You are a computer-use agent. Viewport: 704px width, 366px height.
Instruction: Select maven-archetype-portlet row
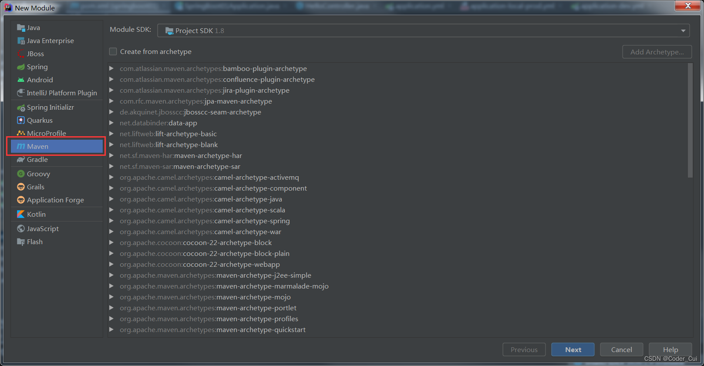[x=398, y=308]
